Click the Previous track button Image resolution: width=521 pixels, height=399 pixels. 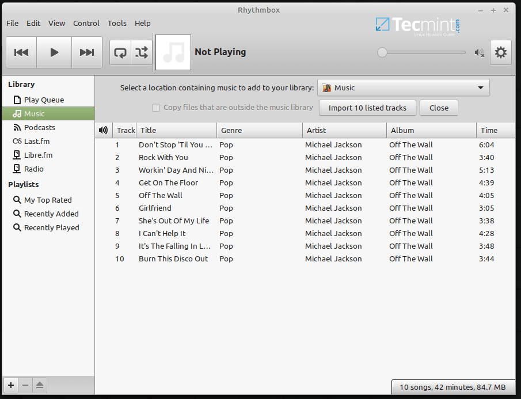tap(21, 52)
